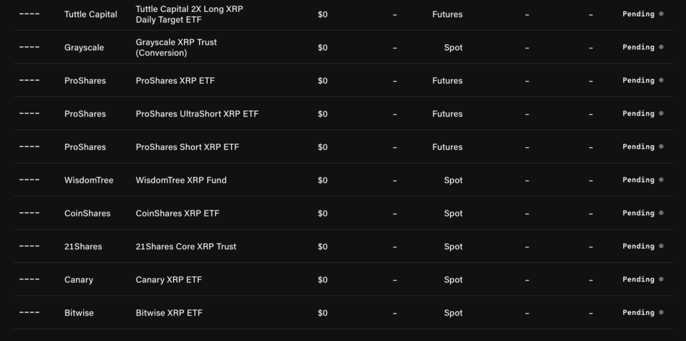Select the Canary issuer name
686x341 pixels.
click(78, 280)
